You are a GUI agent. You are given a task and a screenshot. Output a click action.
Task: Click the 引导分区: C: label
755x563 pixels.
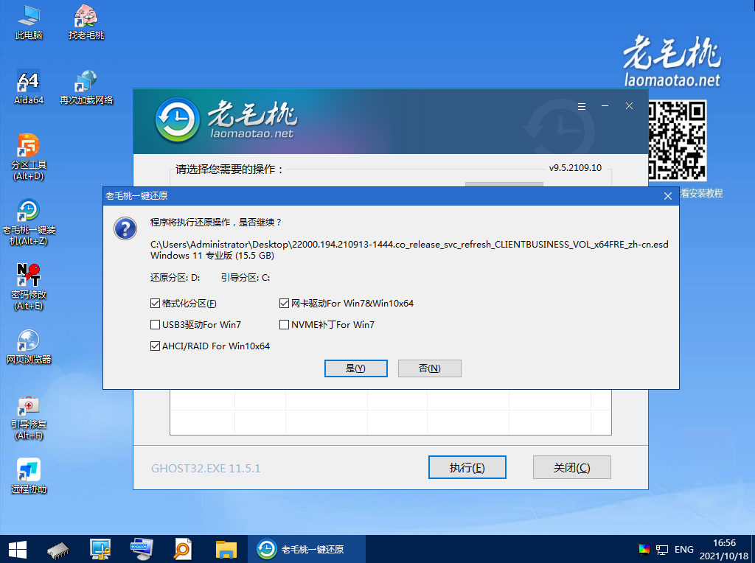click(245, 278)
